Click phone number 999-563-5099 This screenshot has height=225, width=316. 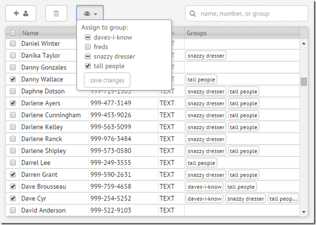click(110, 127)
